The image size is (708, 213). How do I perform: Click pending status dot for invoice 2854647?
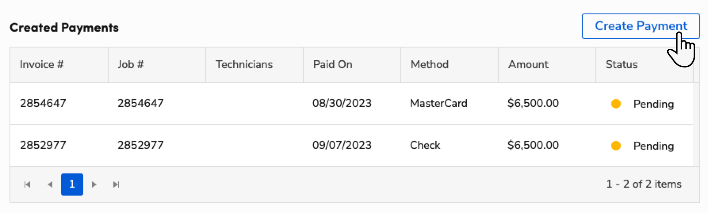pyautogui.click(x=616, y=104)
